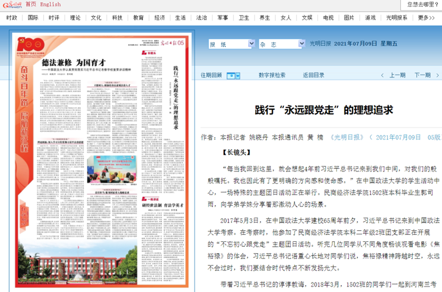Viewport: 442px width, 292px height.
Task: Click the classroom photo in the newspaper page
Action: [112, 169]
